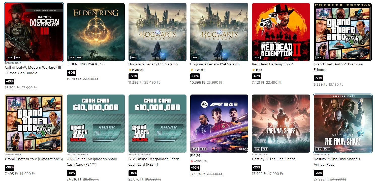Click PS5 platform tag on Modern Warfare III cover

10,58
